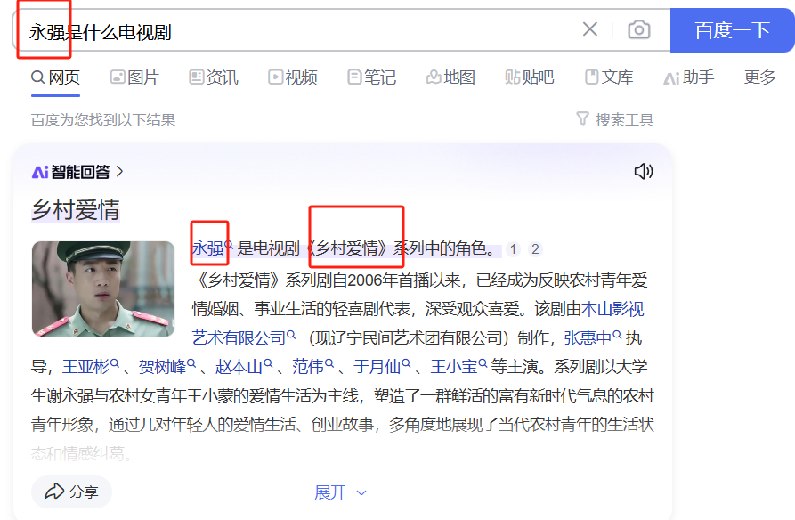Open the 笔记 tab
Viewport: 795px width, 520px height.
tap(371, 77)
